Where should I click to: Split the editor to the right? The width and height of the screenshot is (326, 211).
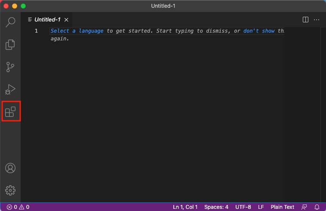pos(305,19)
